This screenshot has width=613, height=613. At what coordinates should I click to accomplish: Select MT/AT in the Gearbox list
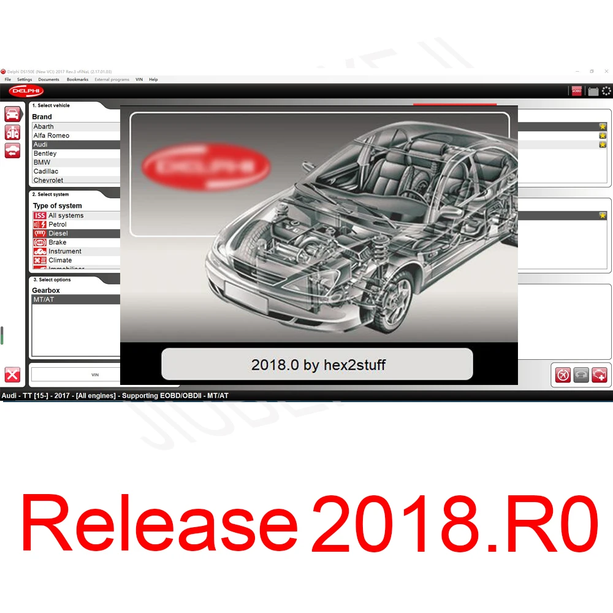click(76, 300)
